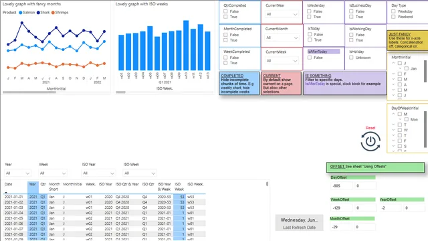The height and width of the screenshot is (241, 428).
Task: Expand the F node in MonthInitial
Action: (x=393, y=74)
